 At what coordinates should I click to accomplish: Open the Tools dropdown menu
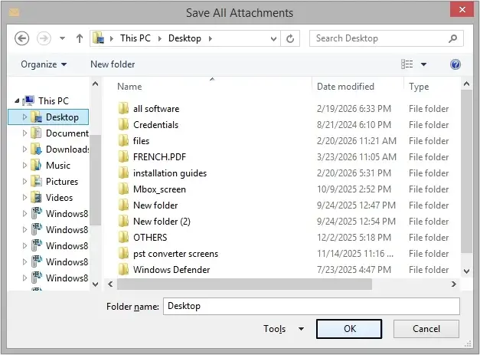point(283,329)
